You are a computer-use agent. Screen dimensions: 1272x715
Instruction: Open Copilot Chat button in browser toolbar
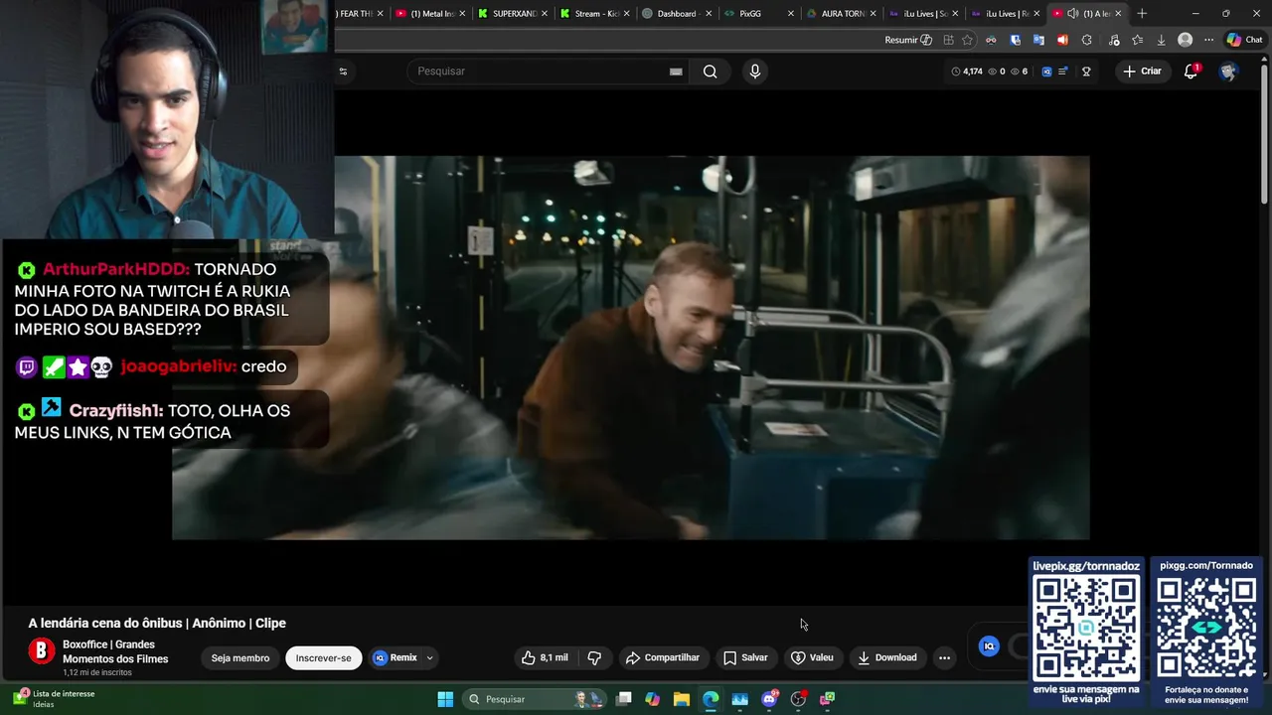[x=1244, y=40]
